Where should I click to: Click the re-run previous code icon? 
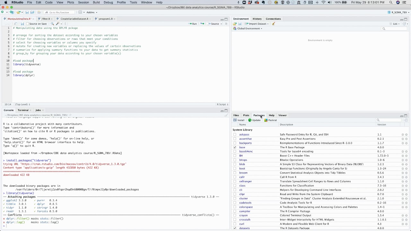click(202, 24)
